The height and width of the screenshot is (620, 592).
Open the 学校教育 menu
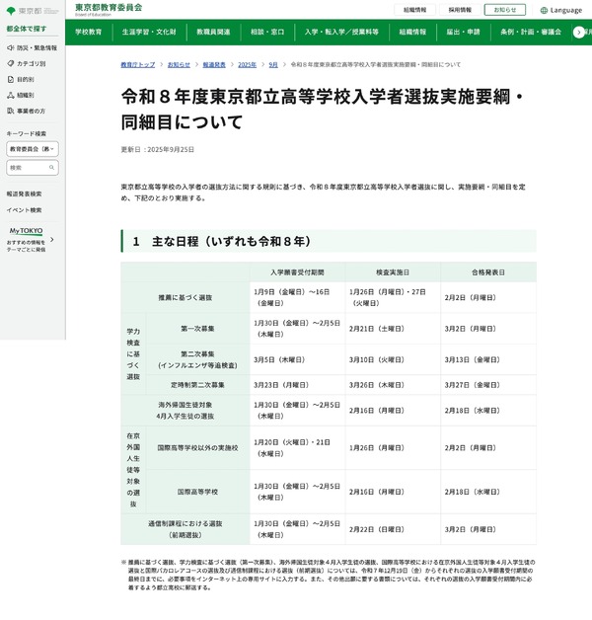[x=89, y=32]
